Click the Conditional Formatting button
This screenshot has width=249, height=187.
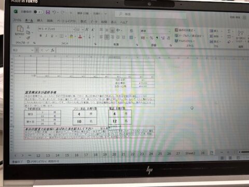(x=185, y=30)
